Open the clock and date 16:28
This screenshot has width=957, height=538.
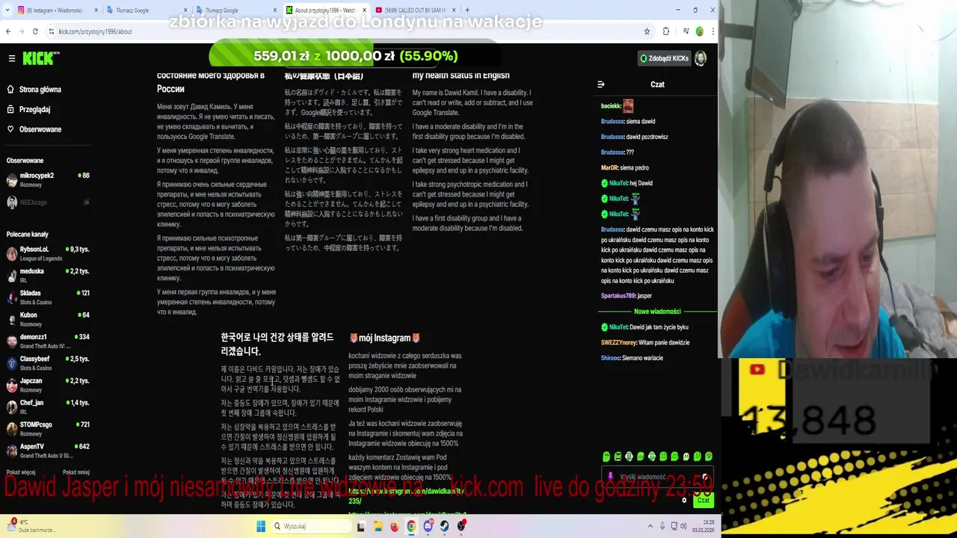[x=703, y=526]
